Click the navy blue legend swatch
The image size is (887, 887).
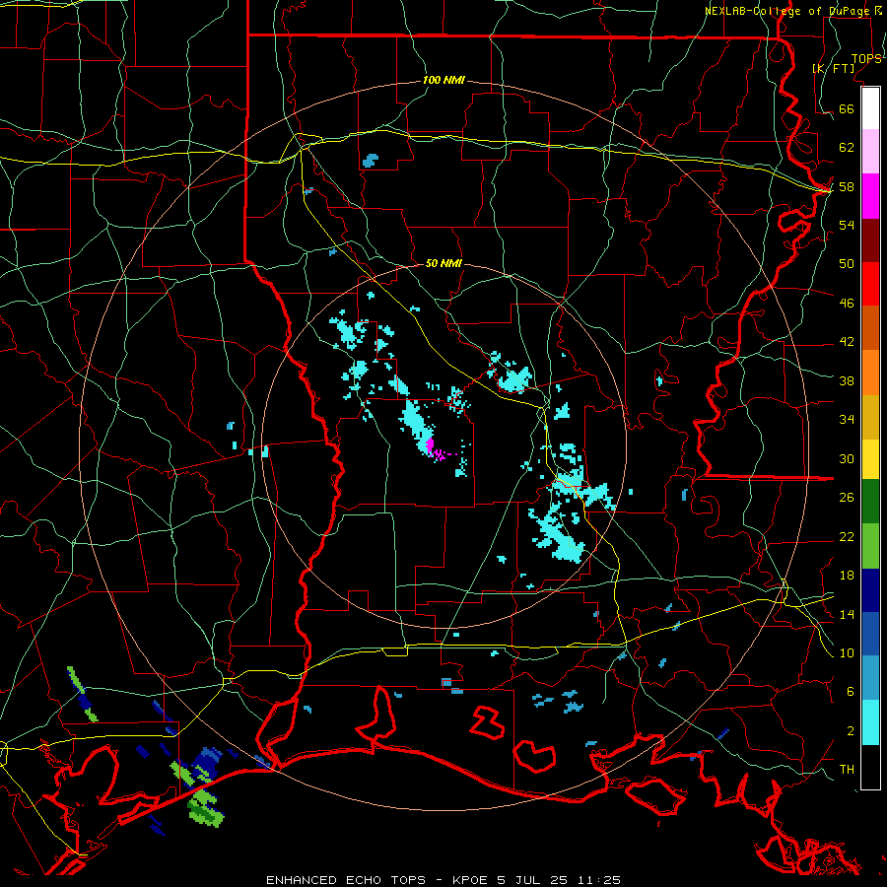pos(870,590)
